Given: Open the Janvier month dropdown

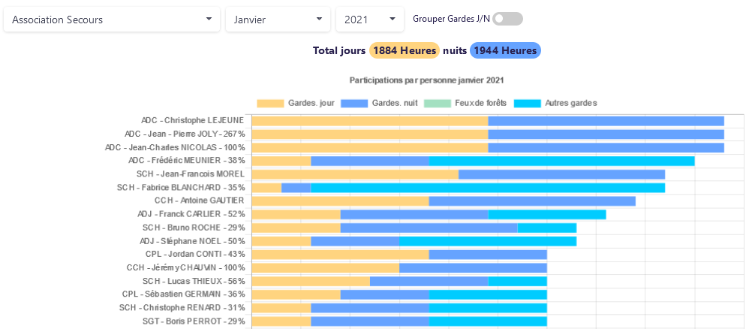Looking at the screenshot, I should click(277, 20).
